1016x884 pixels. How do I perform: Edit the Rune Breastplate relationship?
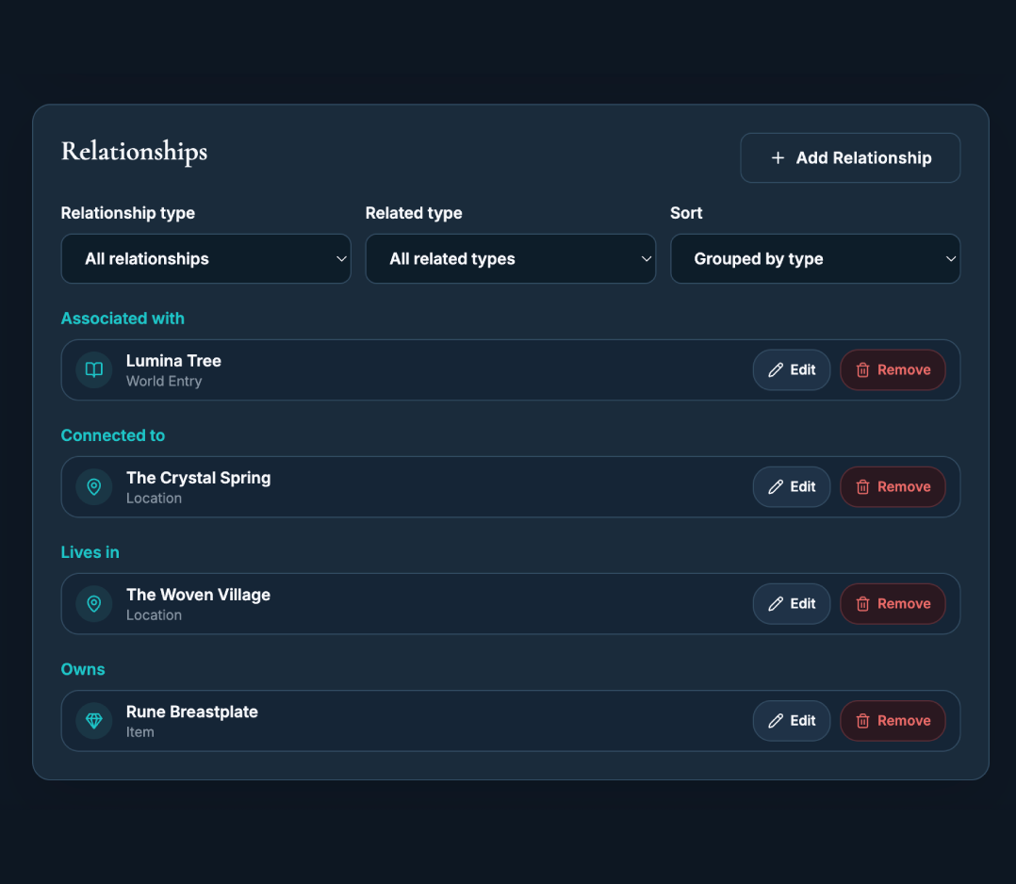point(791,721)
